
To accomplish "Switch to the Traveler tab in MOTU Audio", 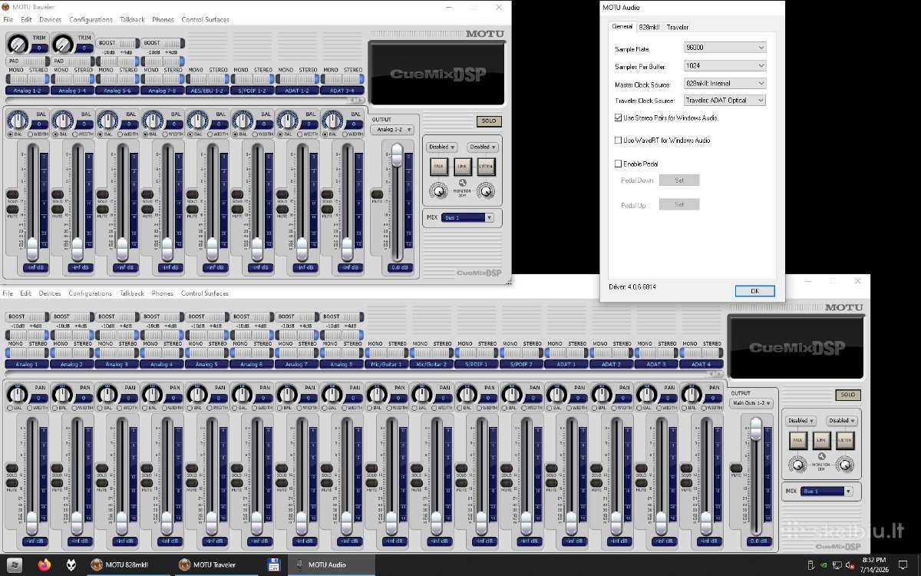I will coord(678,27).
